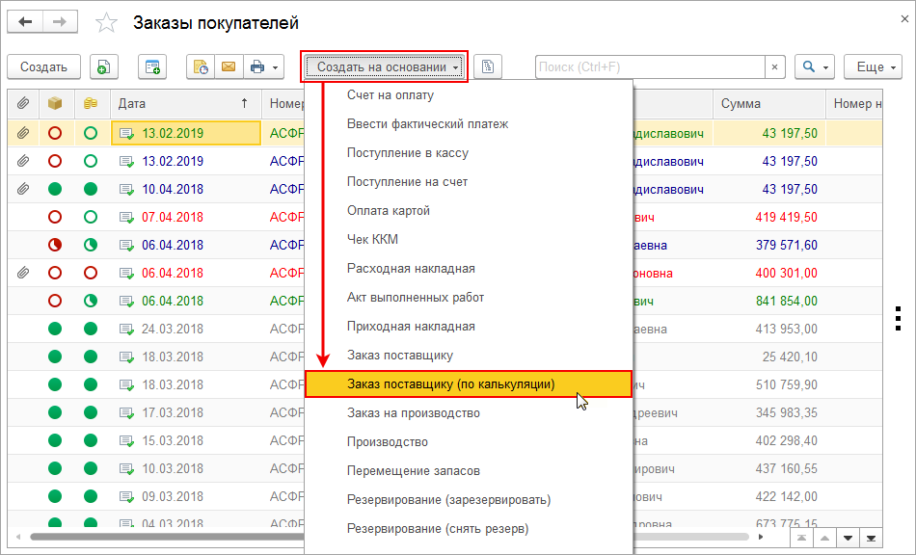Choose Заказ на производство
The height and width of the screenshot is (555, 916).
[x=414, y=412]
